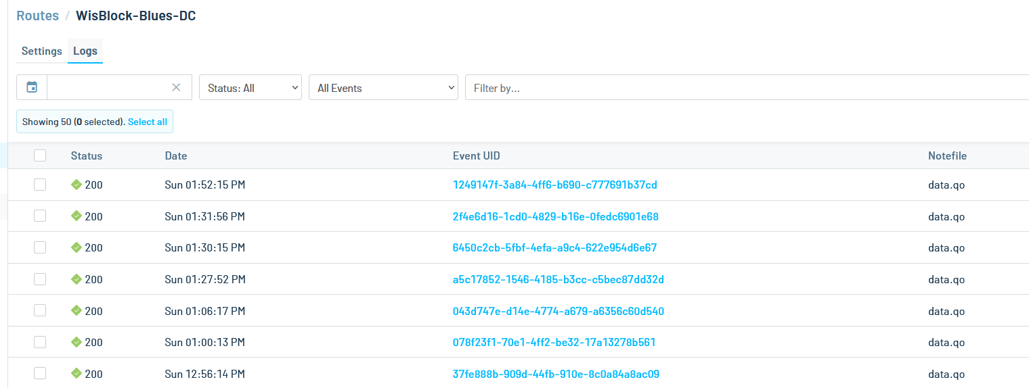Open event UID starting with 078f23f1

[x=554, y=342]
